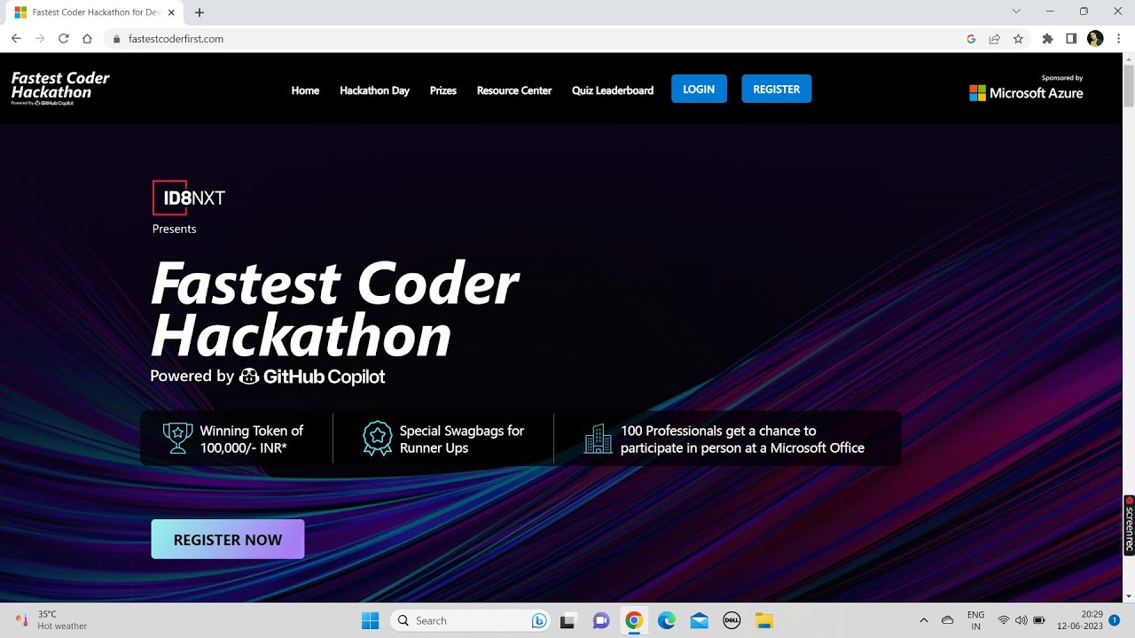Go to the Hackathon Day page
Viewport: 1135px width, 638px height.
pos(374,90)
